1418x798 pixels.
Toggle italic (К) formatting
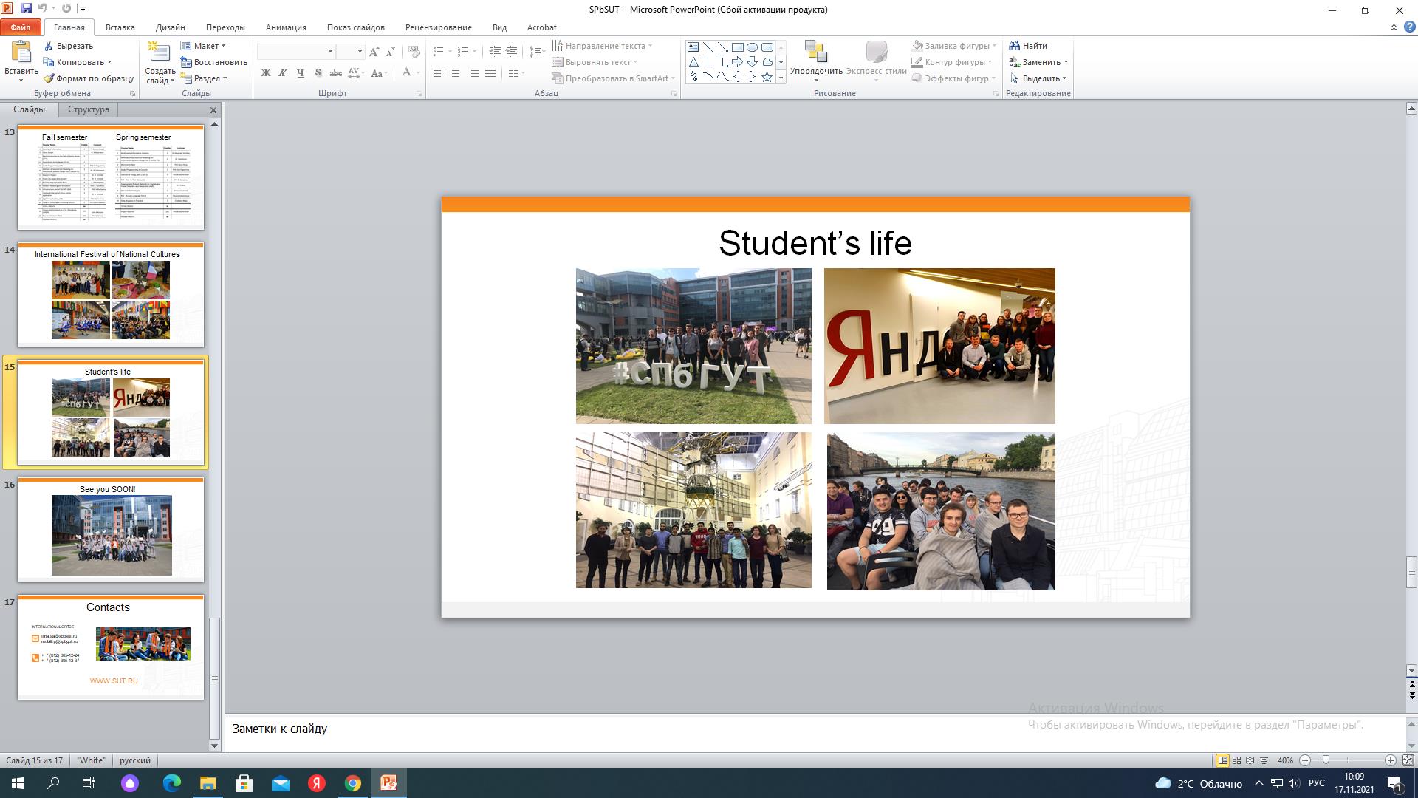pos(282,73)
